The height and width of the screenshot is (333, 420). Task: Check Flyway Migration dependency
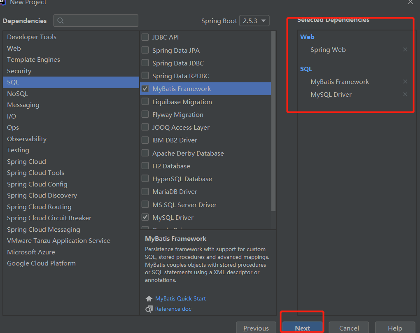(145, 114)
